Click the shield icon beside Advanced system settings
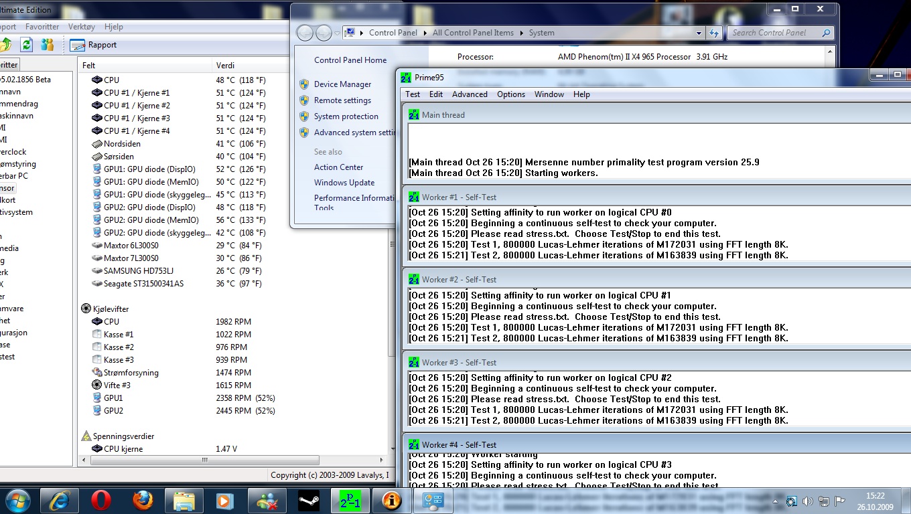Viewport: 911px width, 514px height. pyautogui.click(x=304, y=133)
